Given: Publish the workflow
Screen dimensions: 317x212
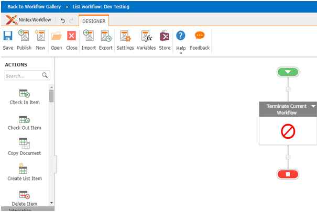Looking at the screenshot, I should point(24,40).
